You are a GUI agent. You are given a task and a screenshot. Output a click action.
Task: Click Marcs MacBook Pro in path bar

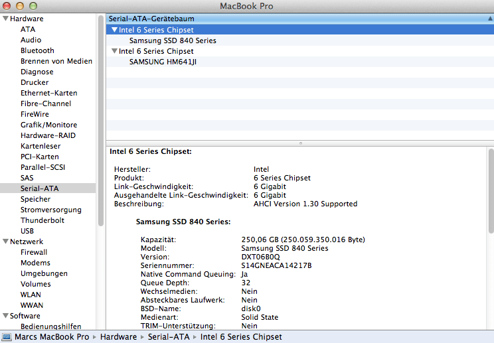[52, 337]
